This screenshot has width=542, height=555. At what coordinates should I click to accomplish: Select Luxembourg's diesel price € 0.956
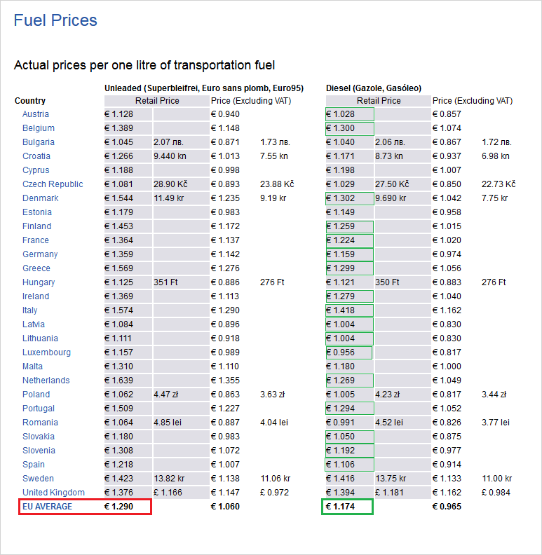(349, 352)
